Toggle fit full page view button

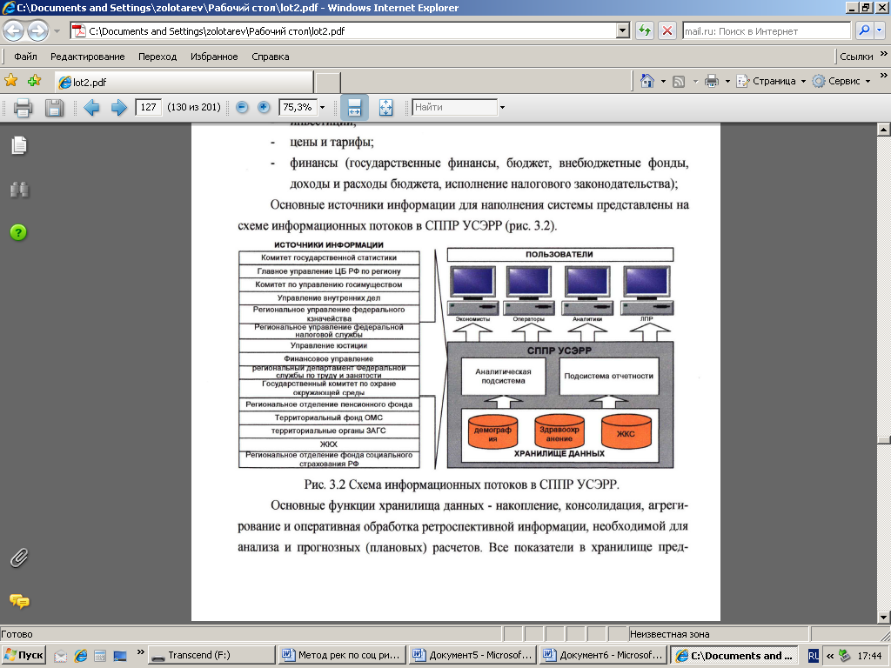[x=385, y=107]
